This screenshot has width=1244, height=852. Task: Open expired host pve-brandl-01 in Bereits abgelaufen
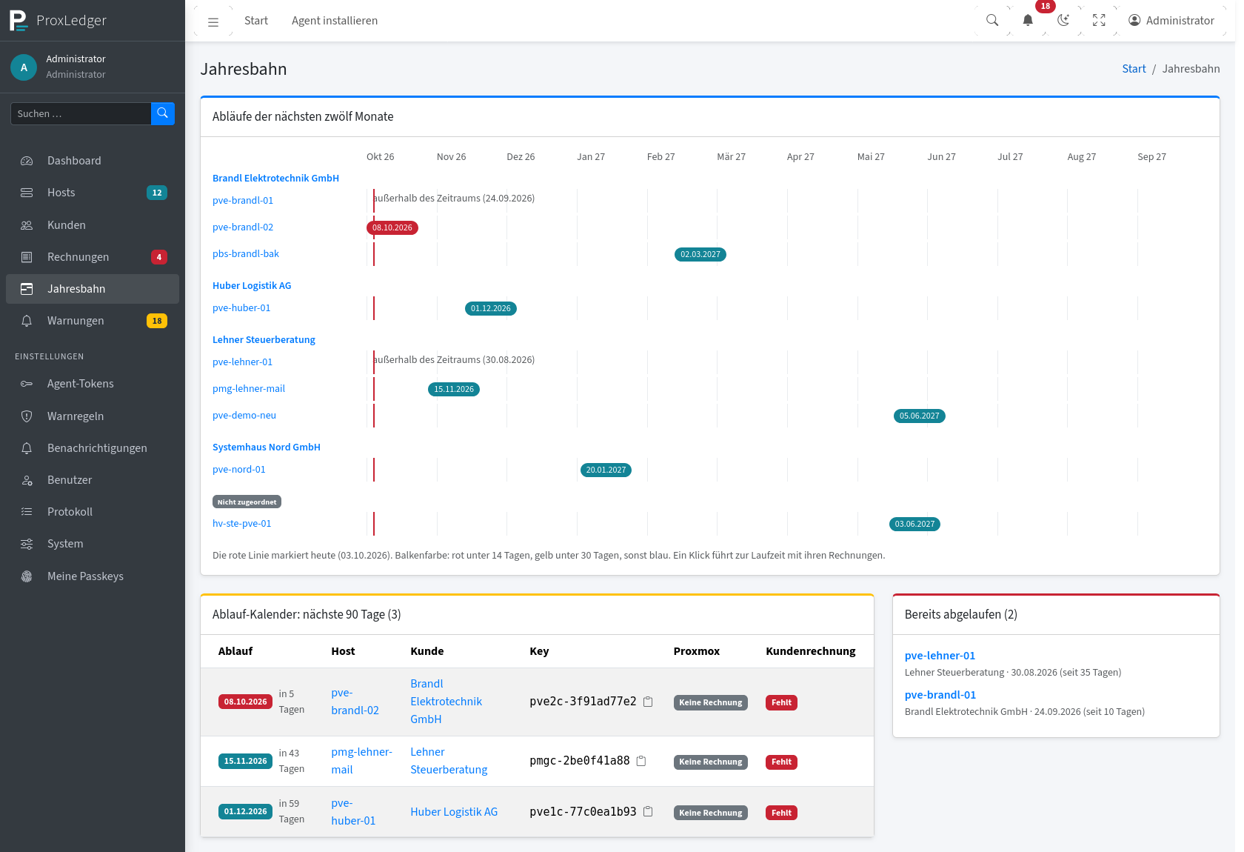coord(940,695)
